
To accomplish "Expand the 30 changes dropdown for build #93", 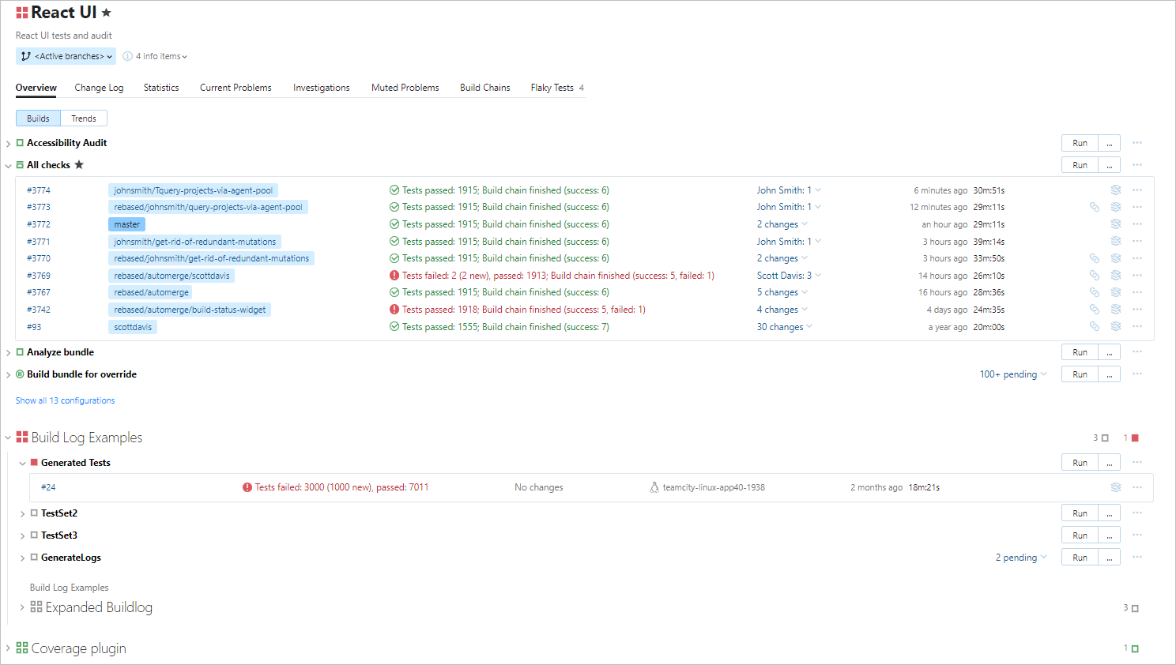I will tap(785, 327).
